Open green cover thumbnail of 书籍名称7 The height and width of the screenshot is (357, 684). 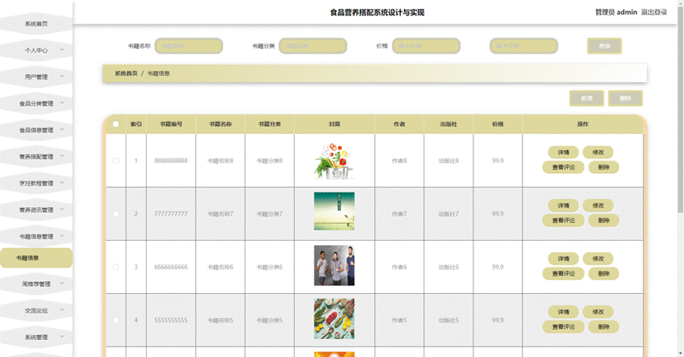coord(334,211)
